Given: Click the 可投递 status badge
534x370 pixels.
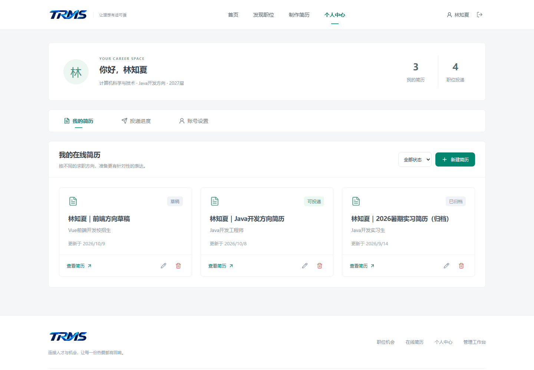Looking at the screenshot, I should [314, 202].
